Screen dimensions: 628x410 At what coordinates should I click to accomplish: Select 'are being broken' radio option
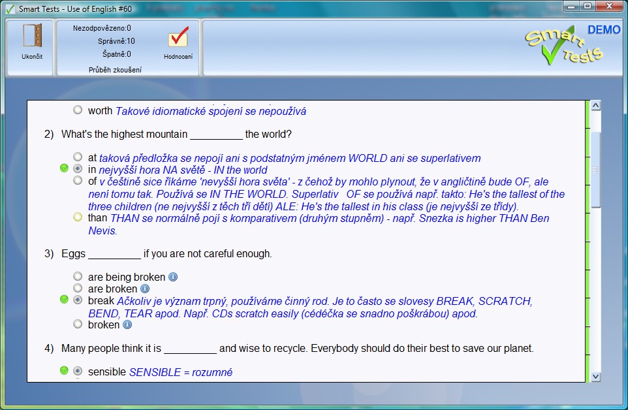pos(78,276)
